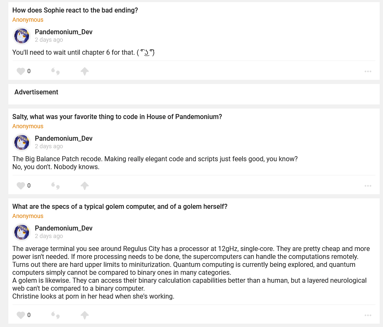Share the Big Balance Patch answer
This screenshot has height=327, width=383.
tap(85, 186)
